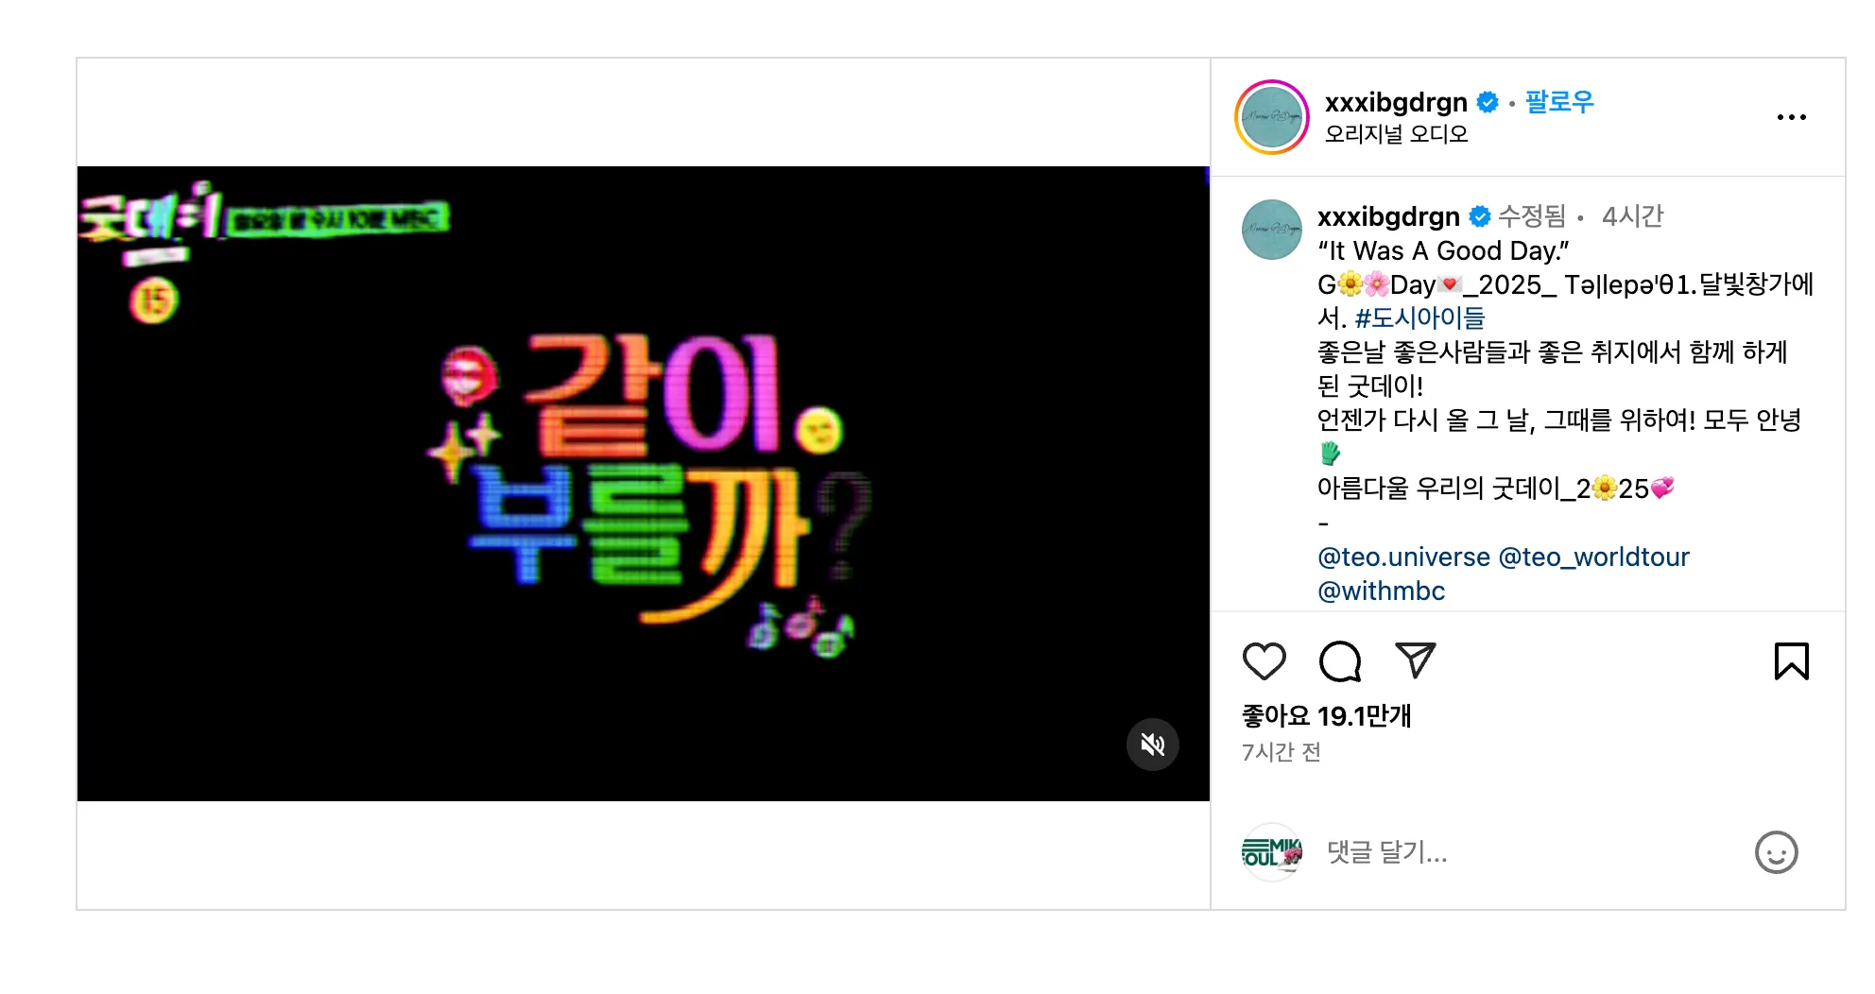The image size is (1875, 994).
Task: Visit @teo.universe mention
Action: (x=1403, y=557)
